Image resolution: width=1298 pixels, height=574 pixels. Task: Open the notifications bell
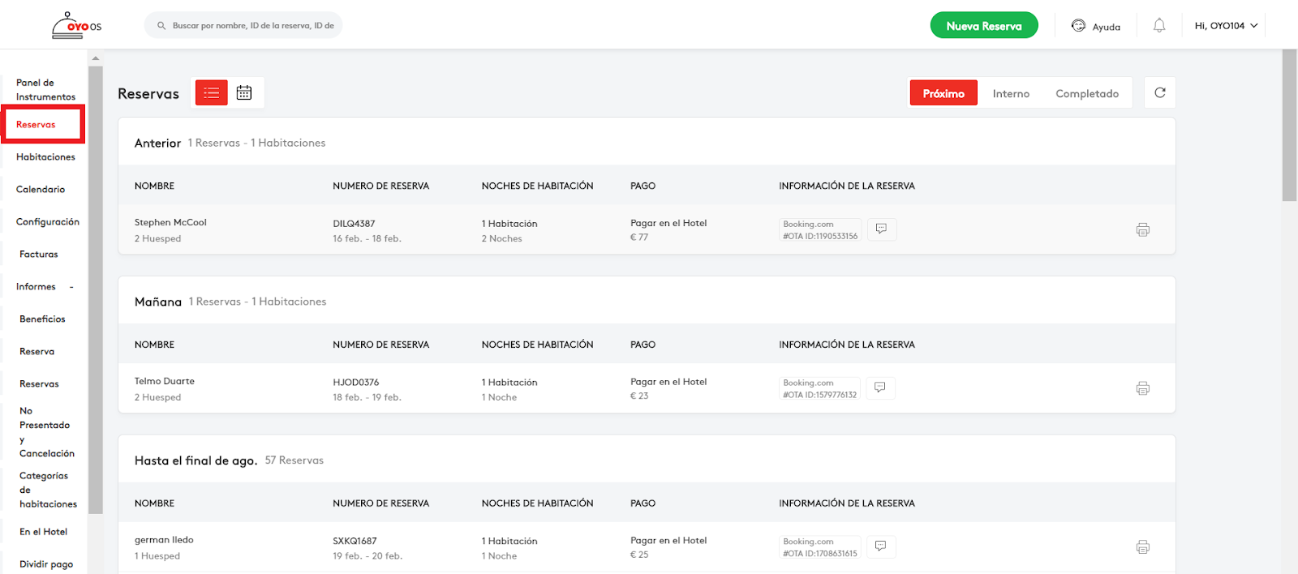(1159, 26)
